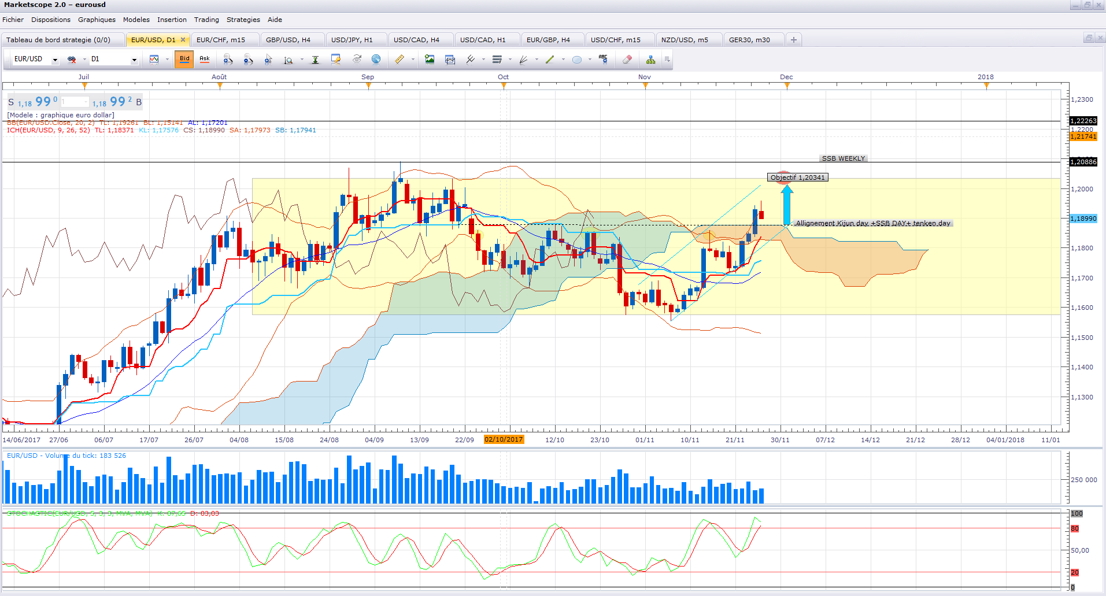Viewport: 1106px width, 596px height.
Task: Click the Objectif 1,20341 label
Action: pos(797,177)
